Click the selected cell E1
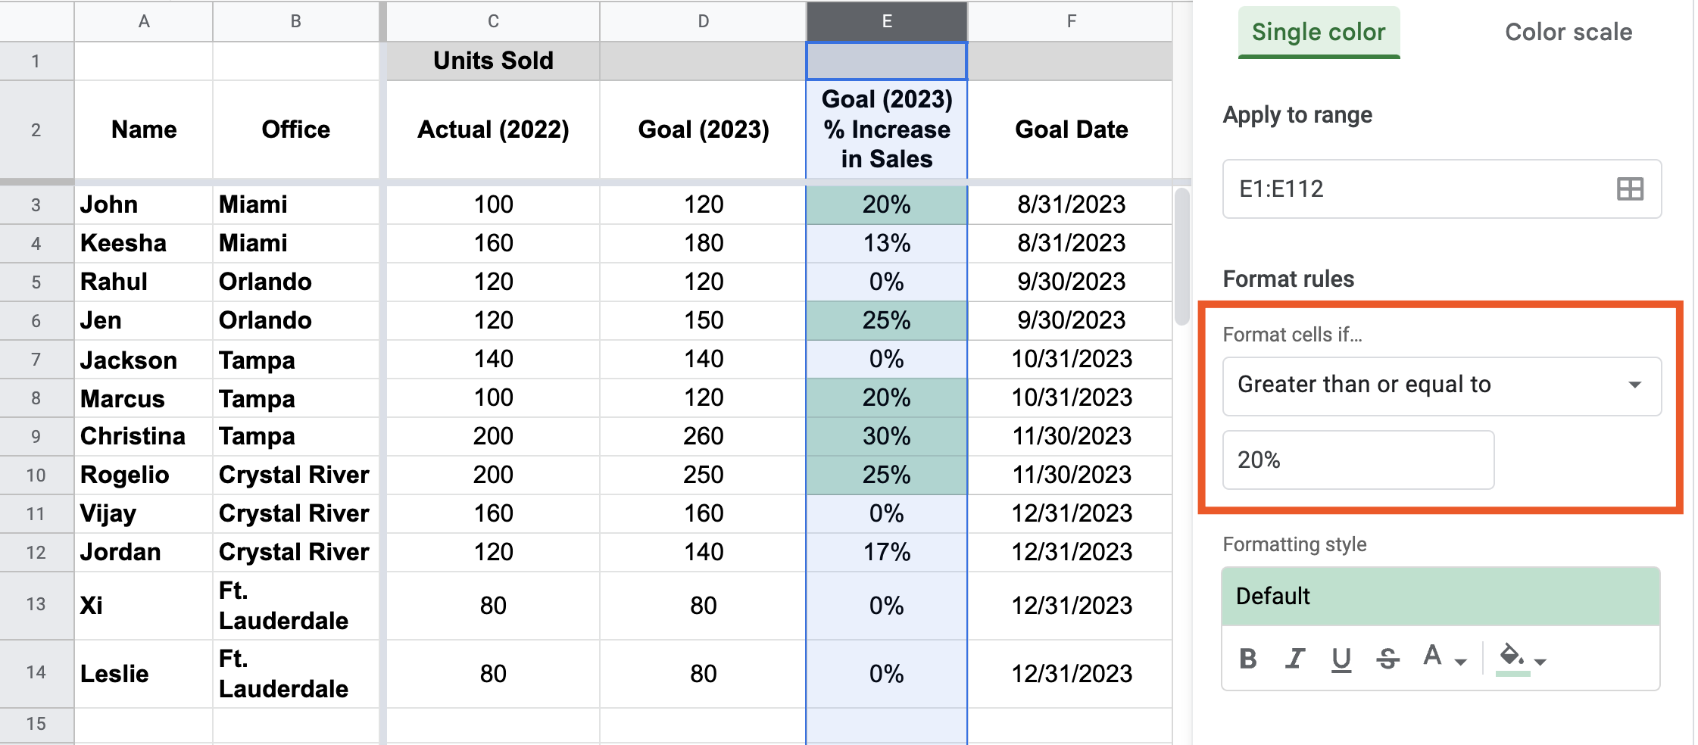This screenshot has height=745, width=1698. [887, 61]
